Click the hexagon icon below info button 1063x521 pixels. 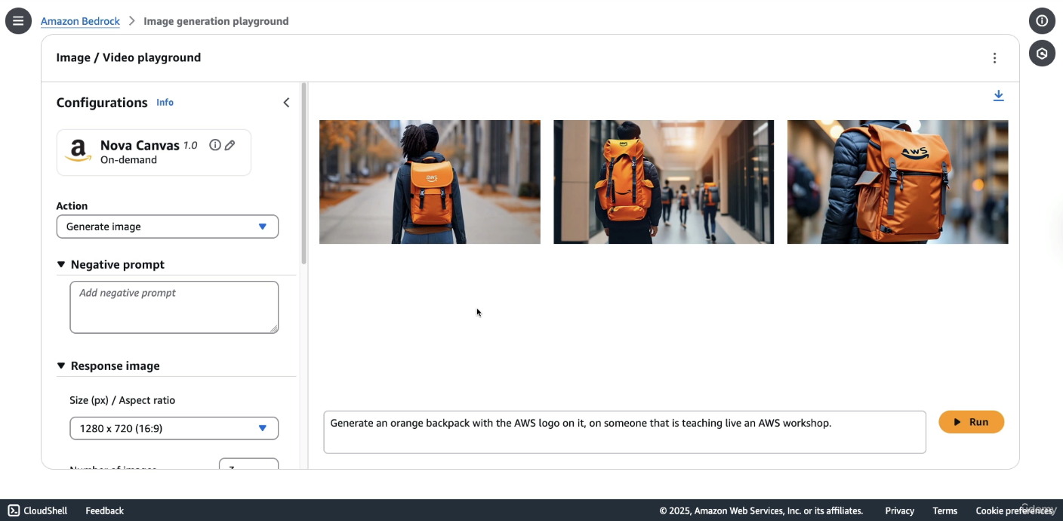[x=1042, y=54]
